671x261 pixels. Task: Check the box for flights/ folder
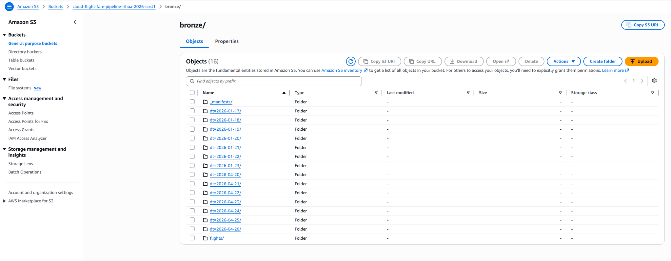(192, 238)
